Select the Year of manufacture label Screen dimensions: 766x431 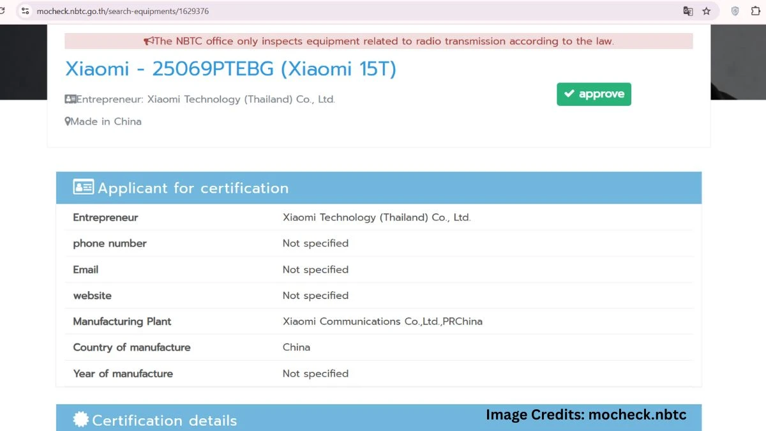pos(123,374)
